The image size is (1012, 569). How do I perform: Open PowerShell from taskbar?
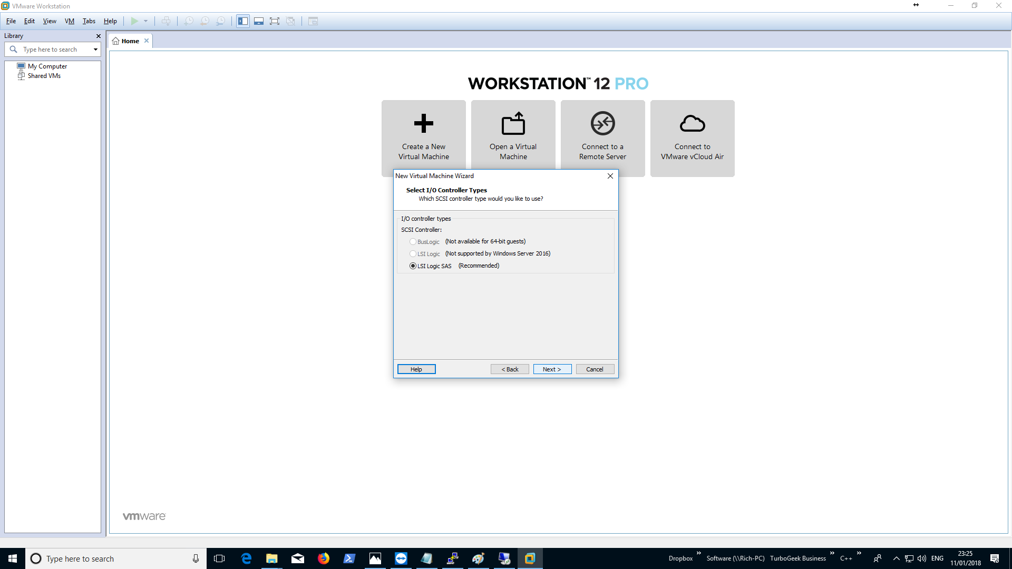click(x=349, y=558)
